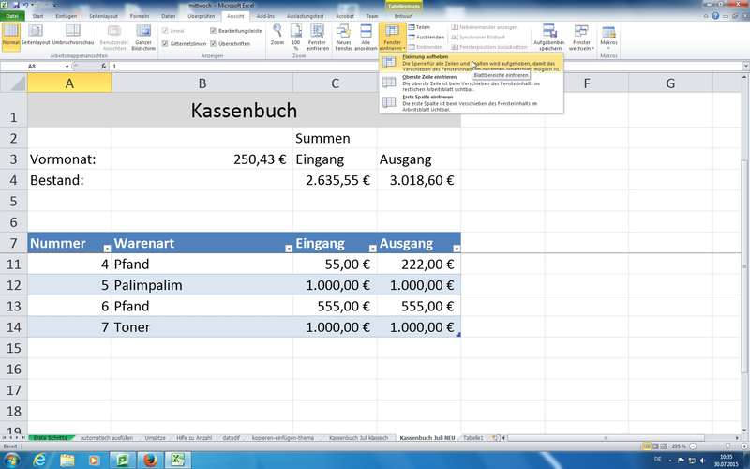Open Firefox from the taskbar
Image resolution: width=750 pixels, height=469 pixels.
pyautogui.click(x=150, y=461)
